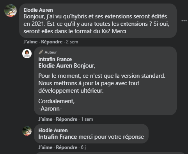Image resolution: width=188 pixels, height=154 pixels.
Task: Open Elodie Auren's profile from first comment name
Action: (x=38, y=10)
